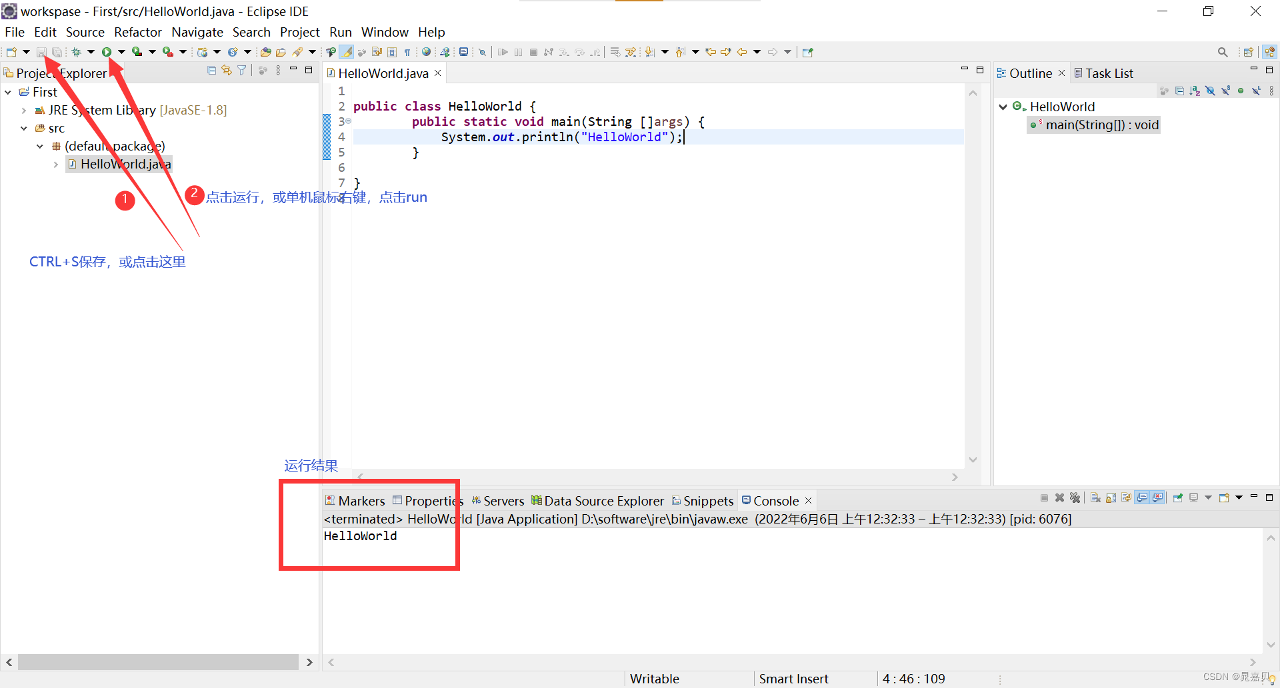
Task: Click Project Explorer horizontal scrollbar thumb
Action: click(x=159, y=662)
